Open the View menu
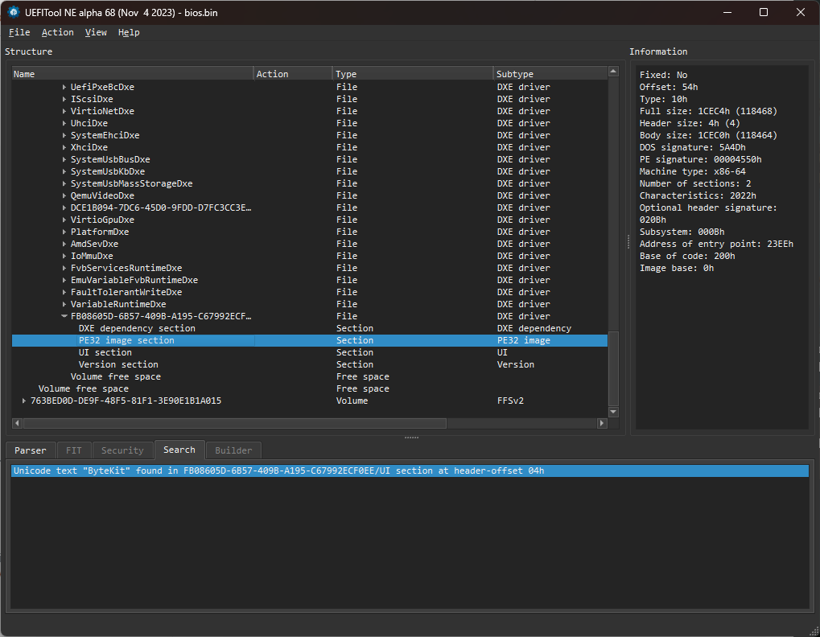This screenshot has height=637, width=820. pos(96,32)
